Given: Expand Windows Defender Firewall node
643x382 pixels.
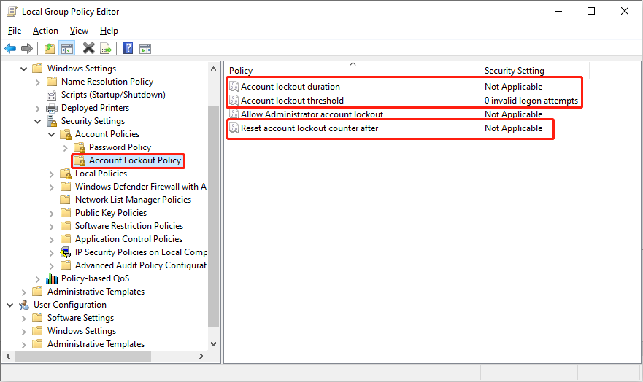Looking at the screenshot, I should click(52, 187).
